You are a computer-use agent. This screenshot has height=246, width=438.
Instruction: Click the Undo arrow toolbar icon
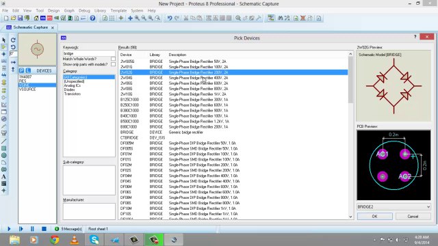click(x=170, y=18)
